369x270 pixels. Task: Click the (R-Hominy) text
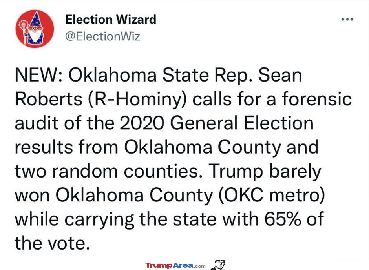click(137, 99)
